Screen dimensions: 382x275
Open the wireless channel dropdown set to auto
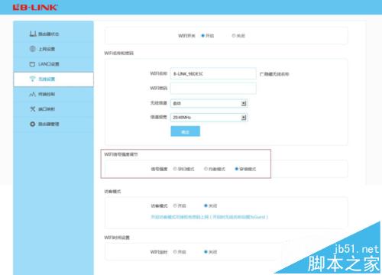(x=209, y=103)
